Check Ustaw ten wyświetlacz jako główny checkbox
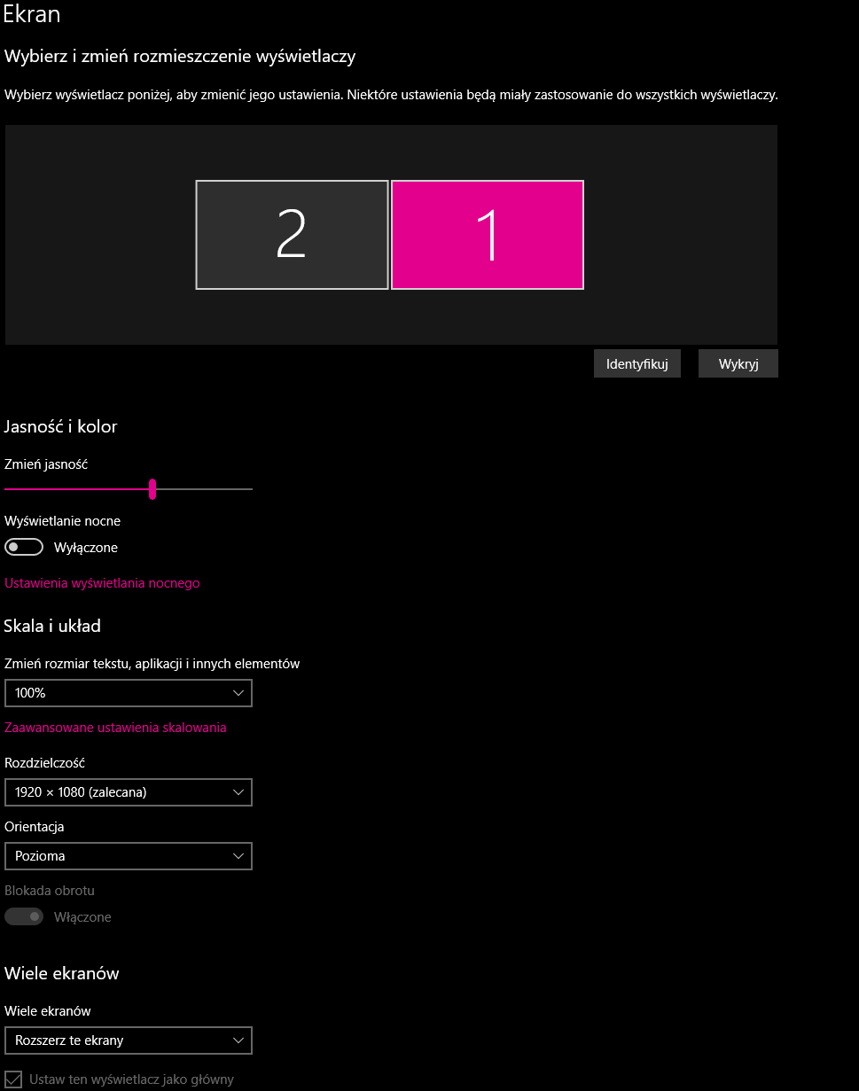Screen dimensions: 859x1091 13,1079
